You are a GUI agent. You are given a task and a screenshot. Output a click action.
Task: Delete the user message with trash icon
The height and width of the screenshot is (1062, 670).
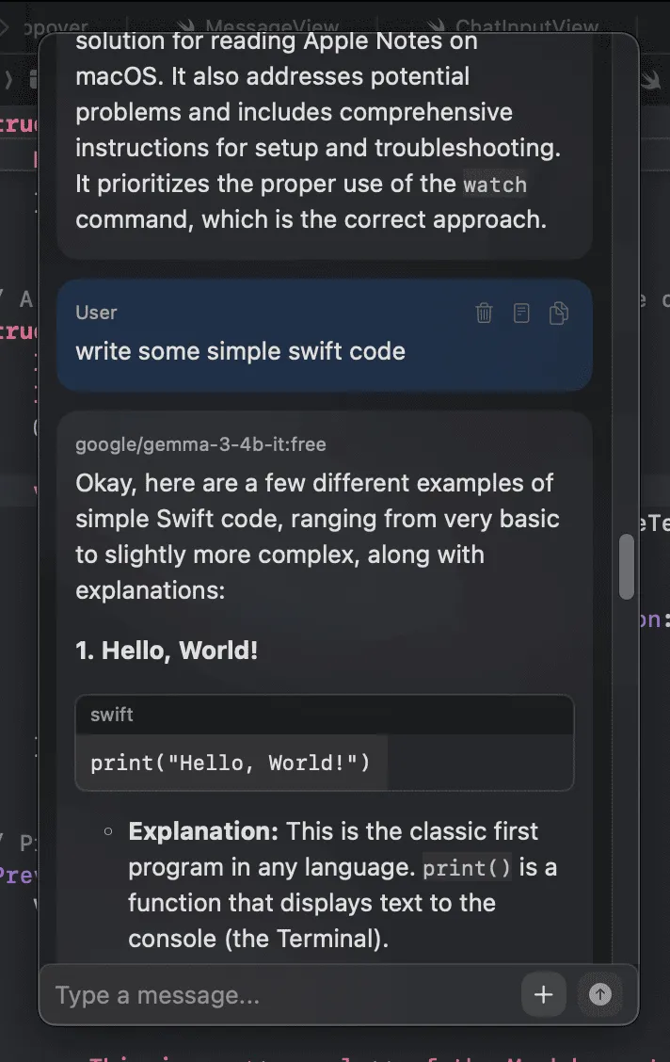click(x=484, y=314)
